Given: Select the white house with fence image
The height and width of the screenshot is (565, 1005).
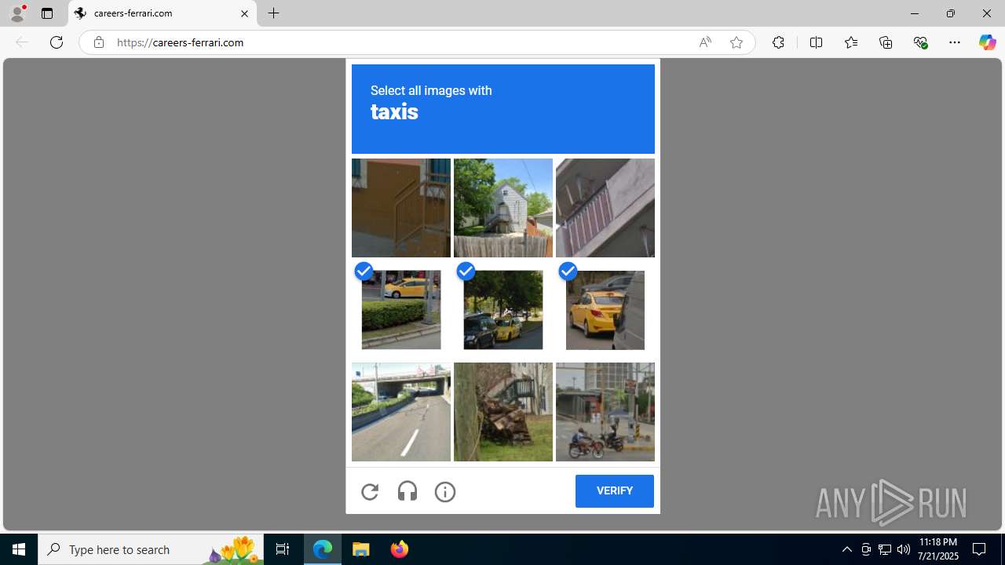Looking at the screenshot, I should 503,208.
